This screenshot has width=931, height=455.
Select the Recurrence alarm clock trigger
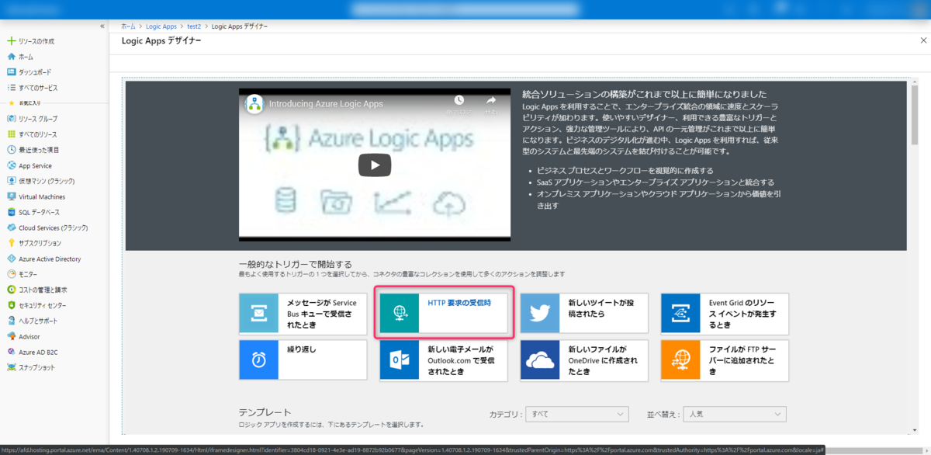303,360
